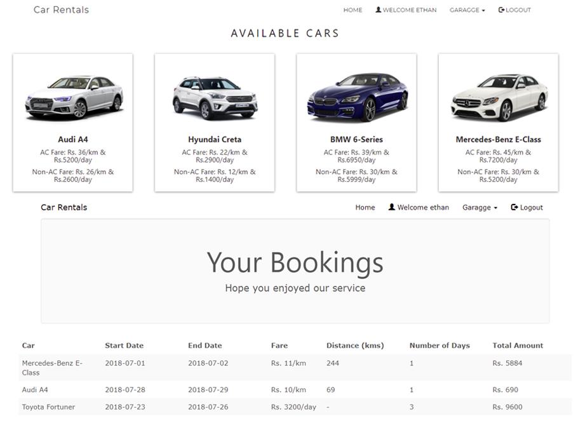Click total amount Rs. 9600
This screenshot has width=578, height=425.
tap(507, 407)
